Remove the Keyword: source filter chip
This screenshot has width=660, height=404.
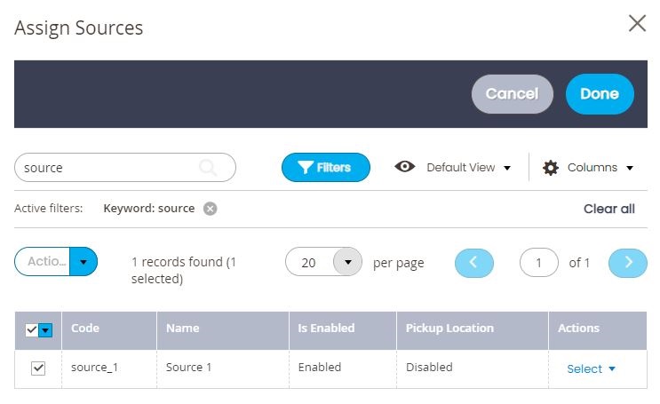tap(210, 209)
